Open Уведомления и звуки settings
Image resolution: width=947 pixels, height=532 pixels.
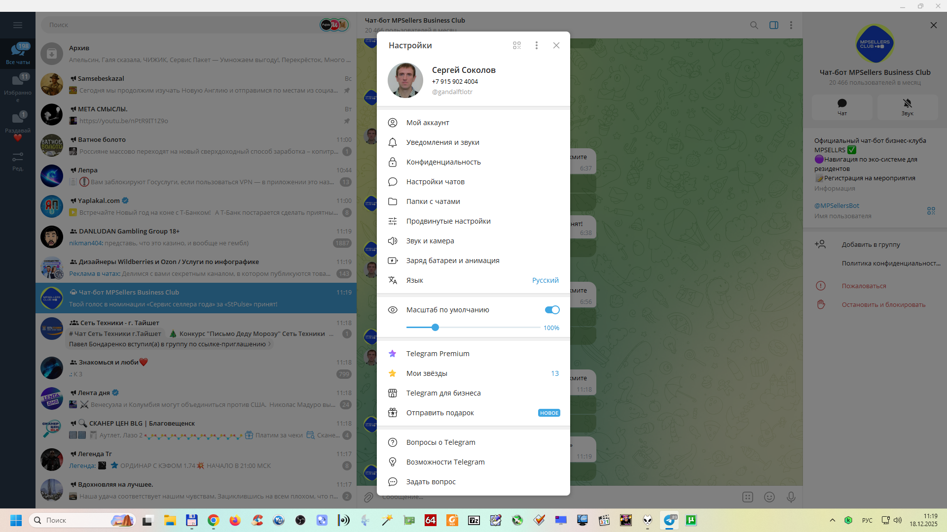442,142
